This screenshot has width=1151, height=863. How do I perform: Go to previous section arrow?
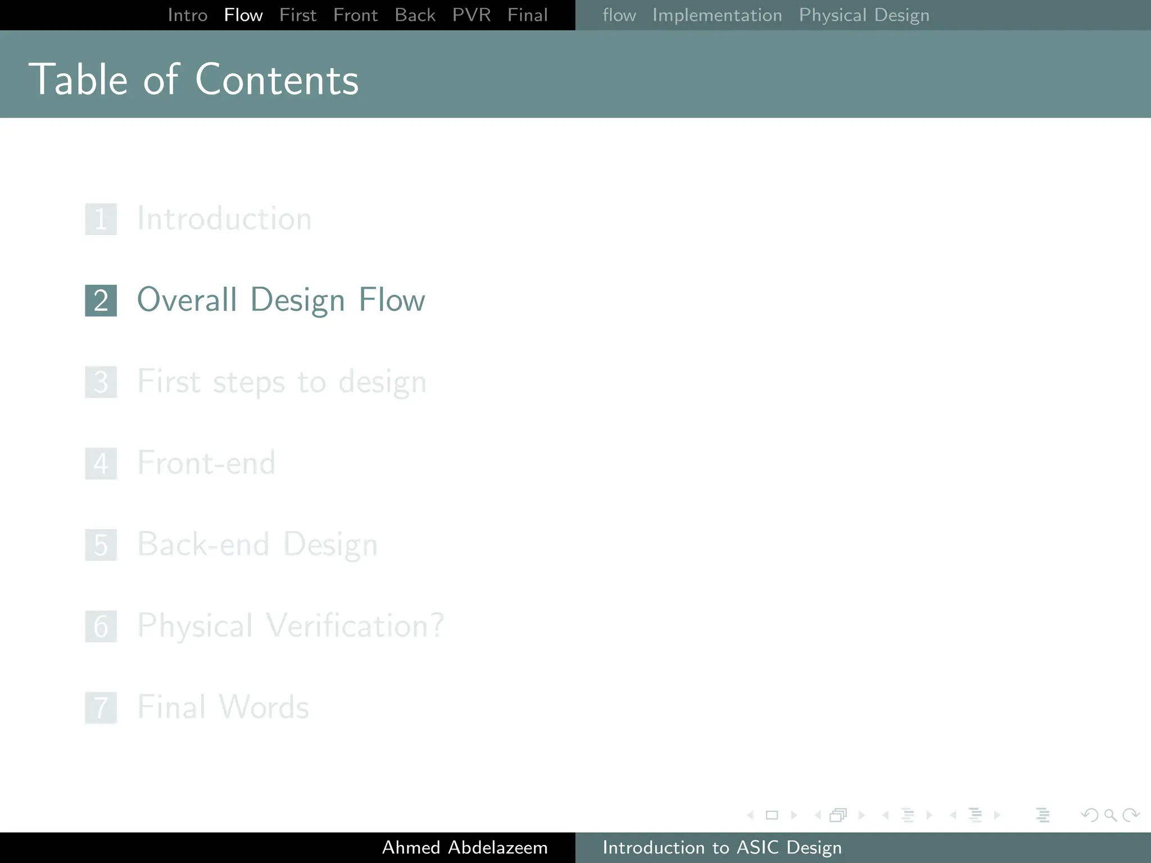point(953,815)
